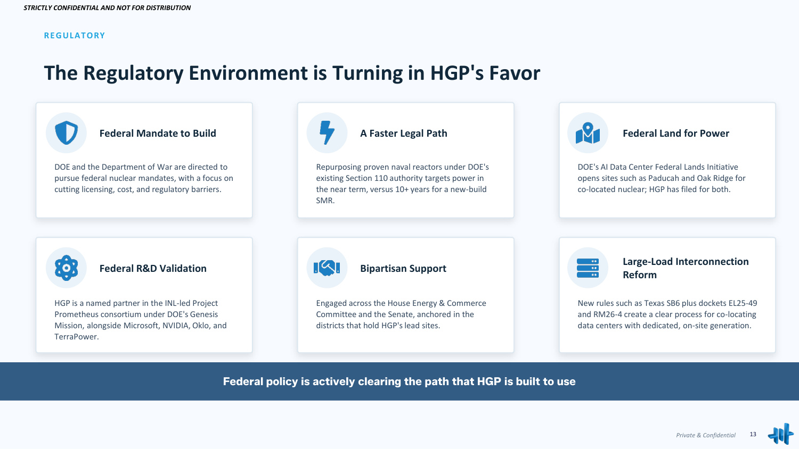The height and width of the screenshot is (449, 799).
Task: Click the REGULATORY section label
Action: pyautogui.click(x=75, y=36)
